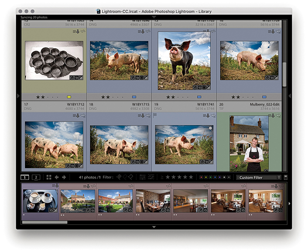Click sync status icon on cell 17 W1BY1712

tap(76, 116)
